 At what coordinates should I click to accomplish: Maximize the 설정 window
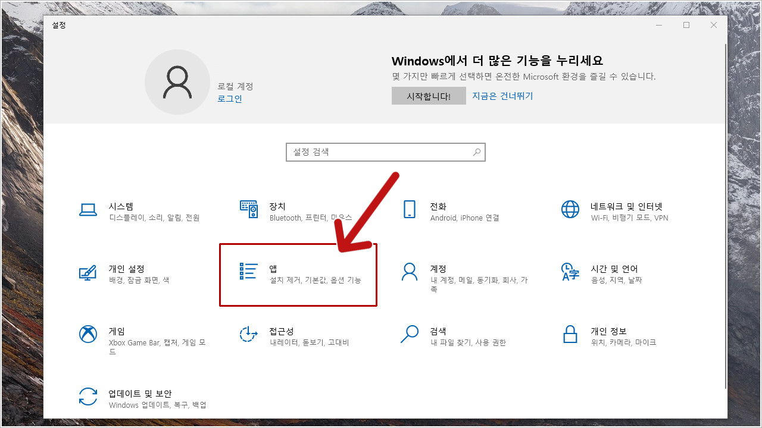(686, 25)
